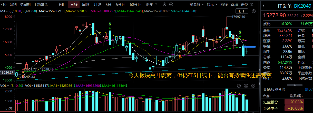Click the 叠加 overlay button

pyautogui.click(x=234, y=4)
